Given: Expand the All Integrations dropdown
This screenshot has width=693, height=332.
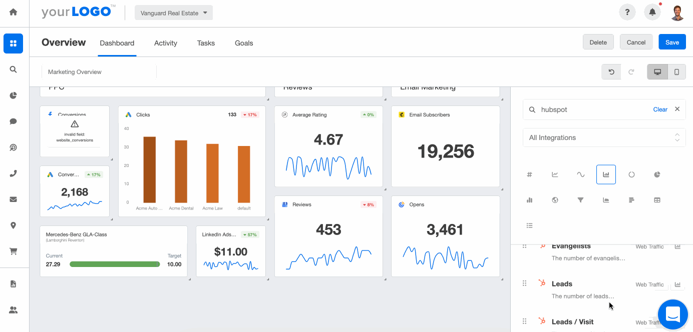Looking at the screenshot, I should (x=604, y=137).
